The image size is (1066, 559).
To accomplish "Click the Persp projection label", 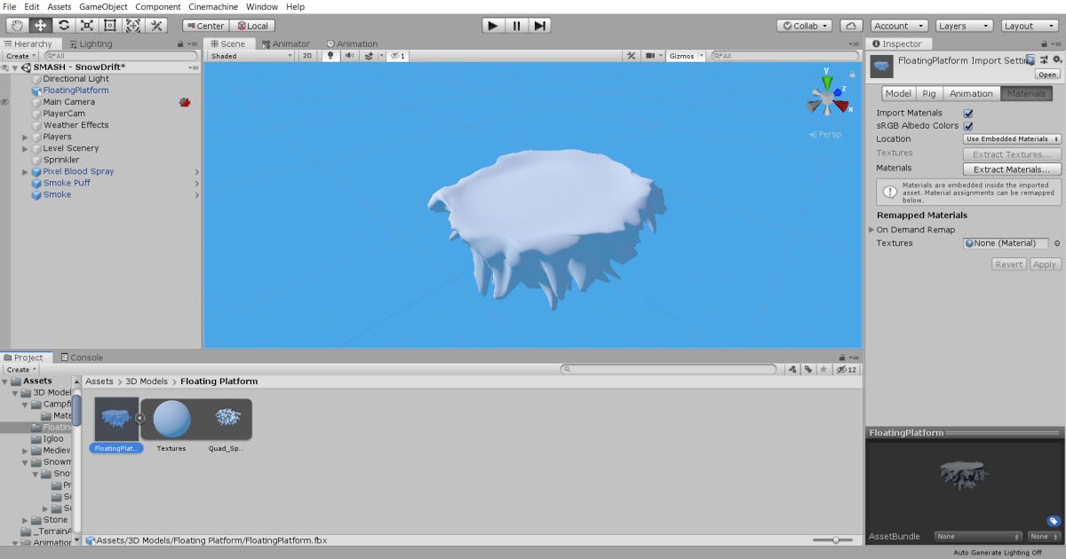I will (x=830, y=135).
